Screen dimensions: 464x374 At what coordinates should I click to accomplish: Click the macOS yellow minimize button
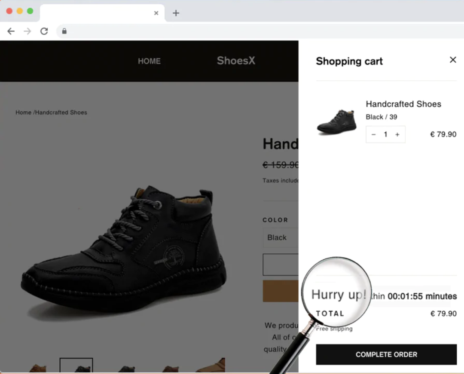[x=19, y=11]
